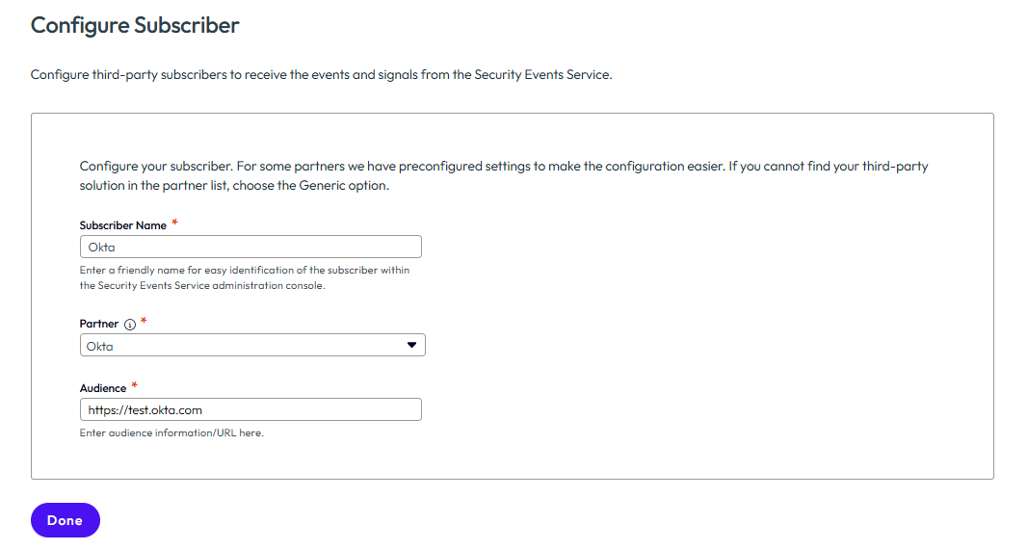Click the Subscriber Name label
1028x550 pixels.
click(x=123, y=225)
